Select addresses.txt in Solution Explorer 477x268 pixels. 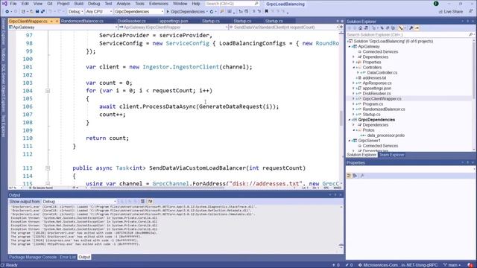(x=374, y=77)
